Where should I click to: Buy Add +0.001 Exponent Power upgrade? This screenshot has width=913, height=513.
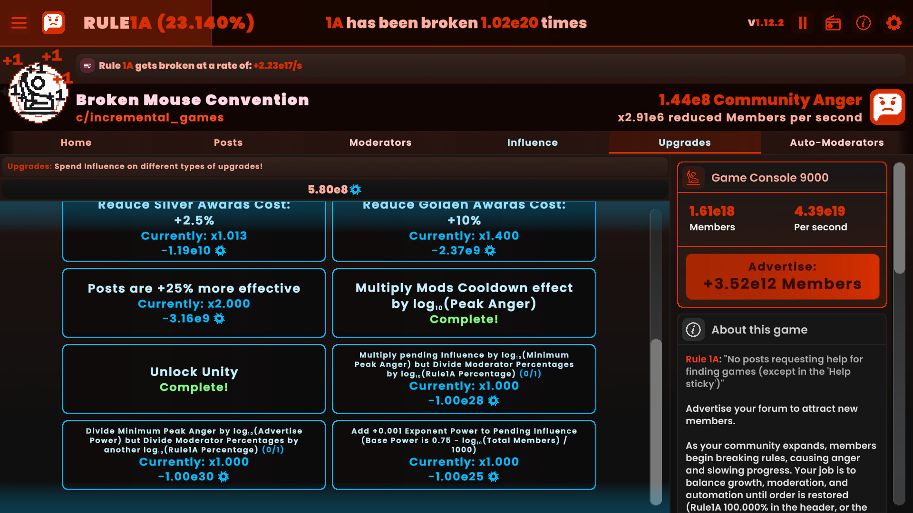coord(464,455)
